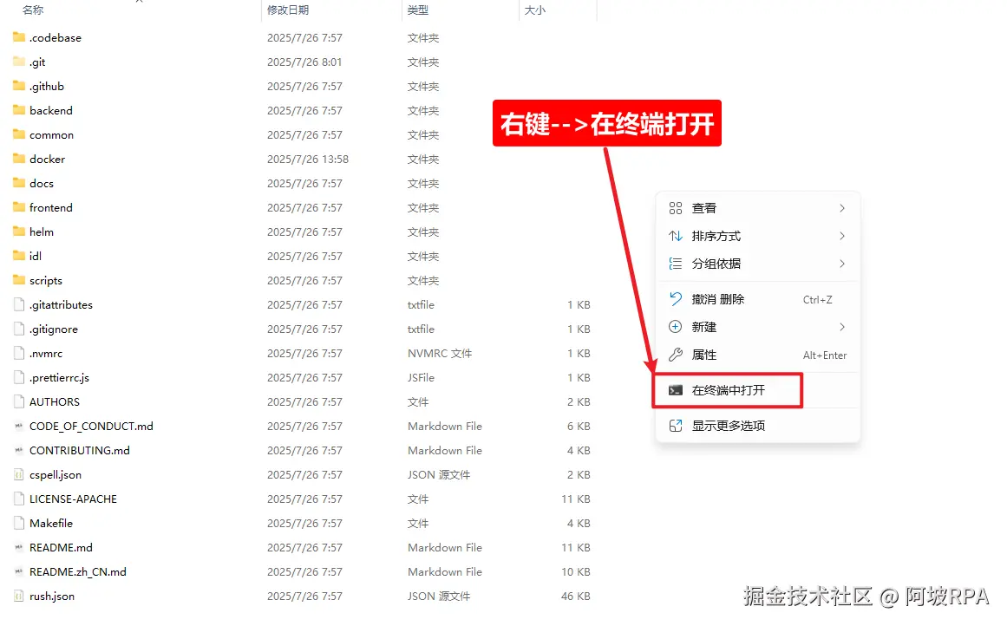Viewport: 1007px width, 626px height.
Task: Select the Makefile file name
Action: coord(50,524)
